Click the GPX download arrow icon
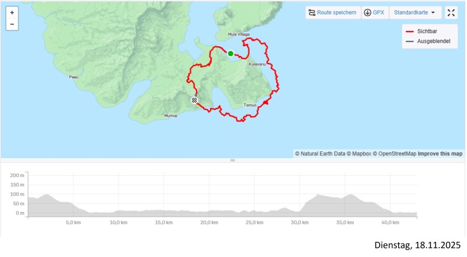This screenshot has height=257, width=467. 367,12
